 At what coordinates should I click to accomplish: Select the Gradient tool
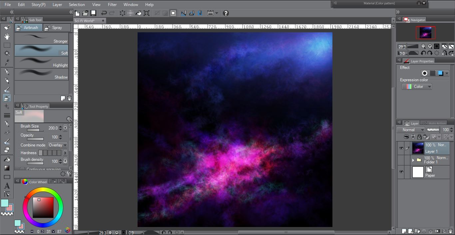(7, 168)
